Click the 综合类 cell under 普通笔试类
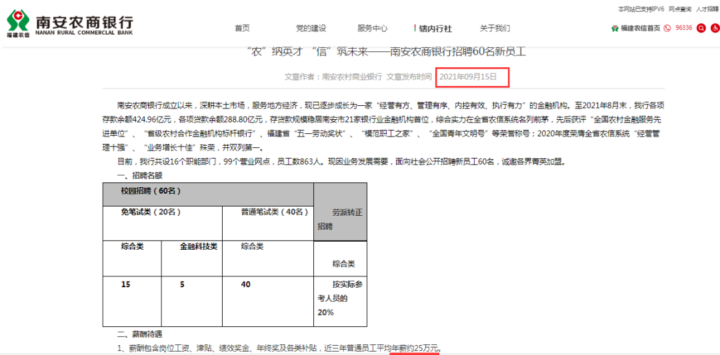 268,258
